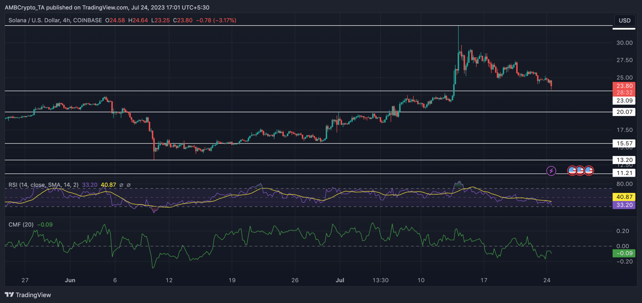The image size is (642, 303).
Task: Click the 27.50 price axis tick
Action: [624, 60]
